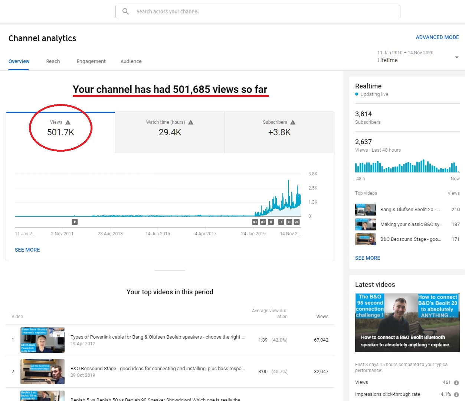Screen dimensions: 465x401
Task: Go to the Audience tab
Action: coord(131,61)
